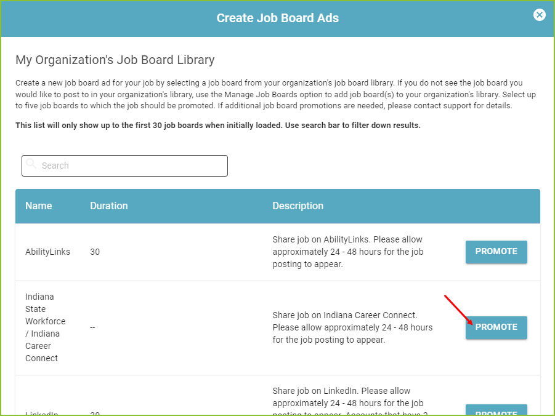Close the Create Job Board Ads dialog

tap(539, 15)
